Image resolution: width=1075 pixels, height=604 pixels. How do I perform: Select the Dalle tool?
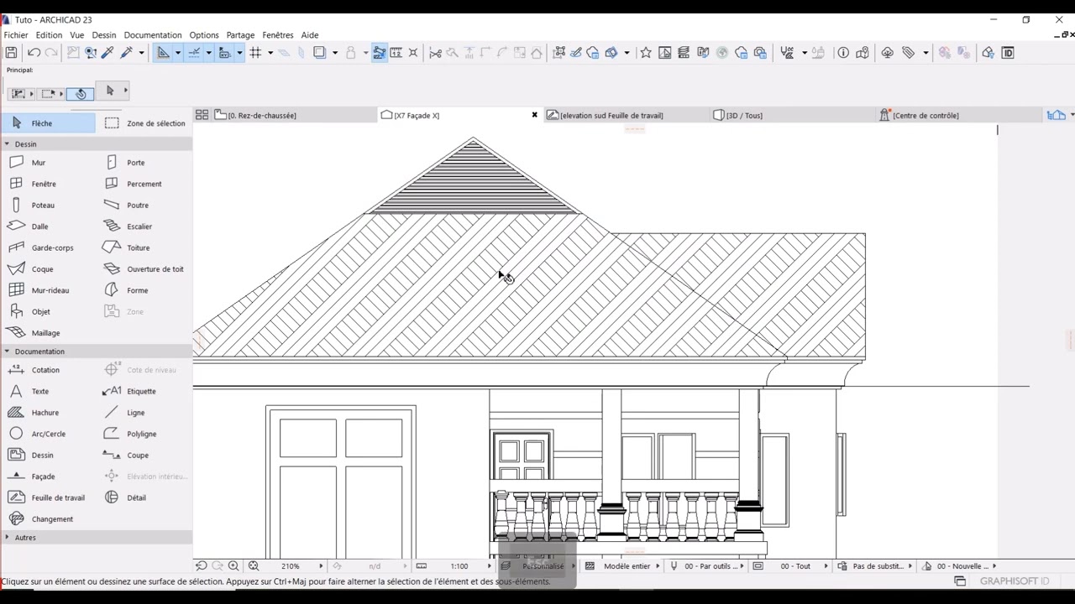click(48, 226)
